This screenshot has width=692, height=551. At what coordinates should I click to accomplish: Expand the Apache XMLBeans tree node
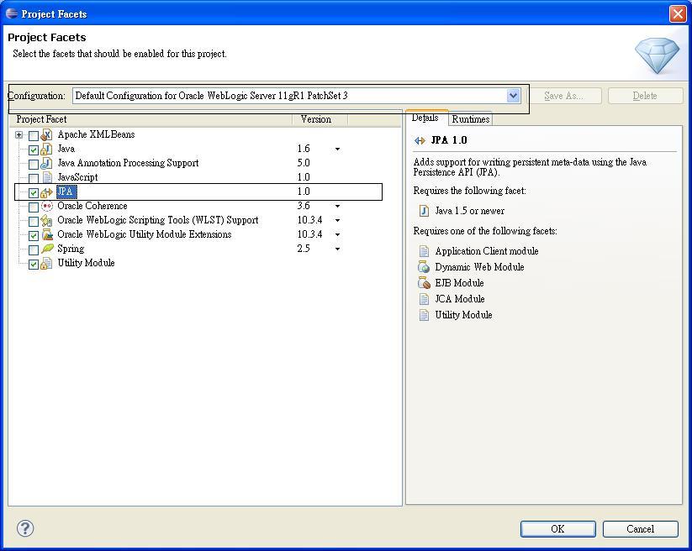tap(18, 135)
